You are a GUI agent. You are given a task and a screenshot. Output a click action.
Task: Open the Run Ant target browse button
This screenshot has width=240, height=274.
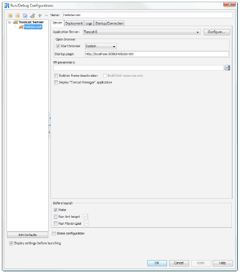85,217
